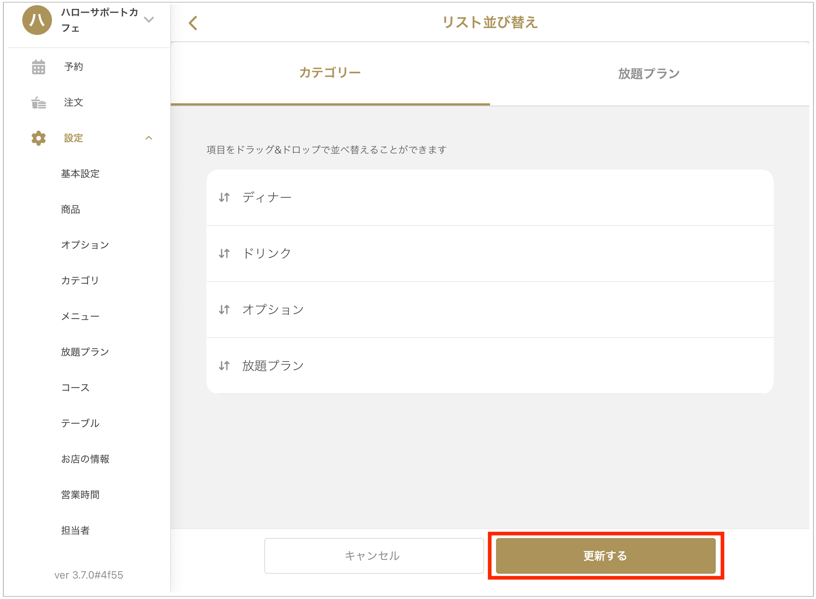Click the 注文 food order icon

coord(39,103)
